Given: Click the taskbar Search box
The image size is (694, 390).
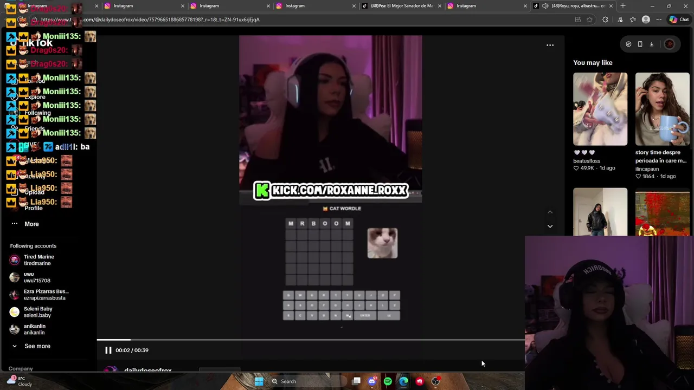Looking at the screenshot, I should pyautogui.click(x=307, y=381).
